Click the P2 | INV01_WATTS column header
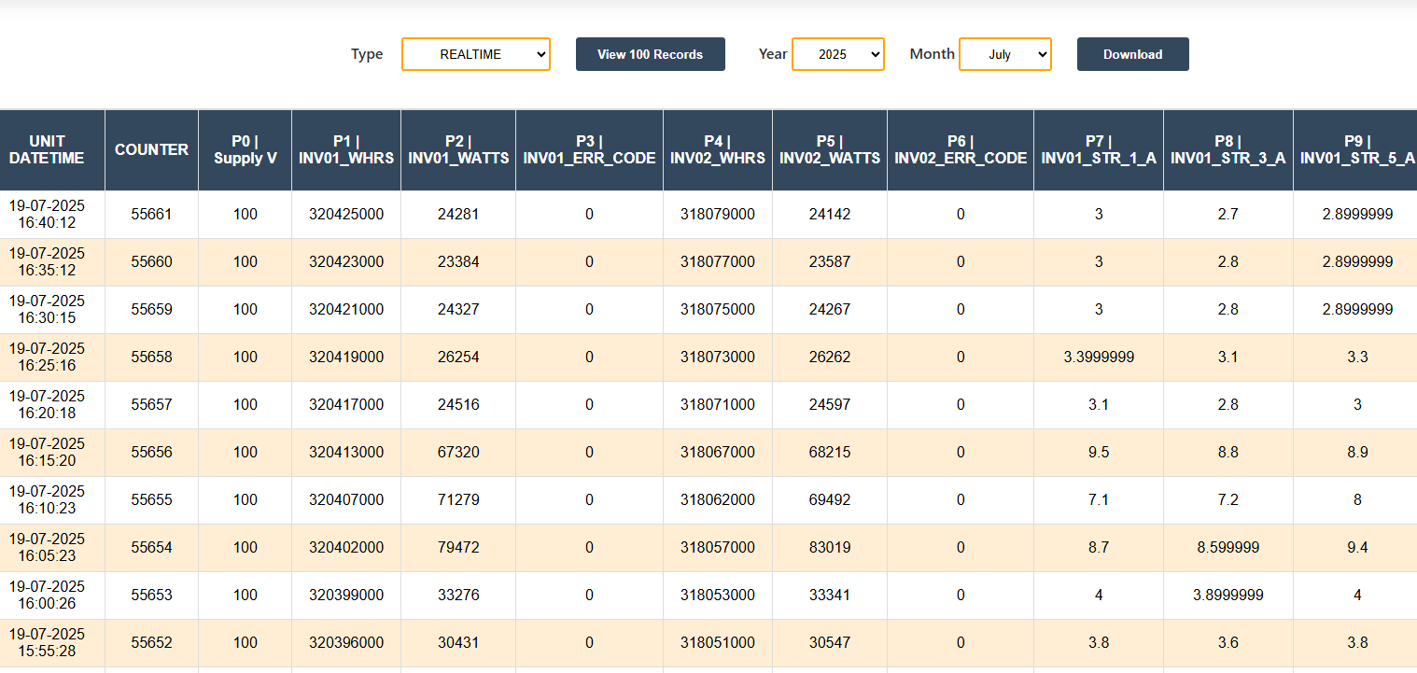1417x673 pixels. click(458, 150)
